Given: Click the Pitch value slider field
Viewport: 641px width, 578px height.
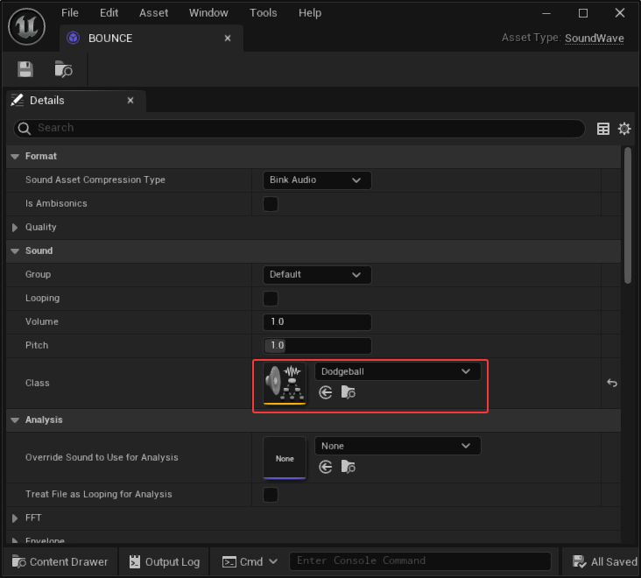Looking at the screenshot, I should [x=317, y=346].
